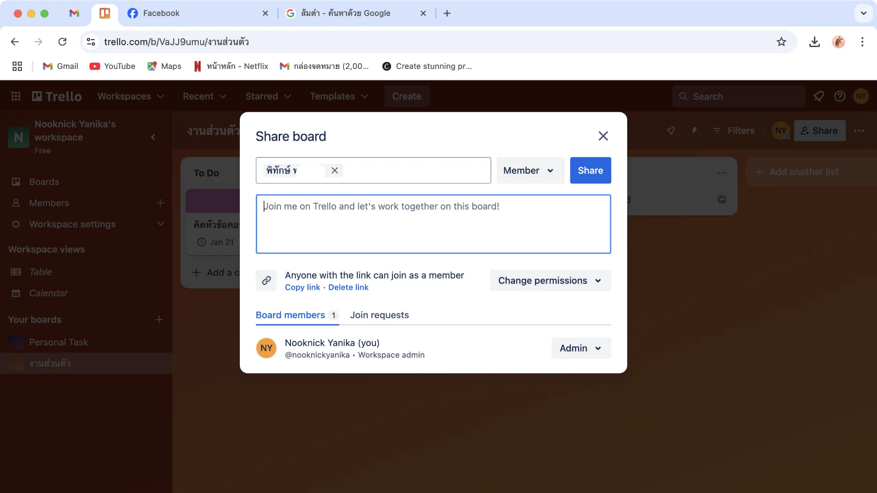This screenshot has width=877, height=493.
Task: Click the NY member avatar in dialog
Action: 266,348
